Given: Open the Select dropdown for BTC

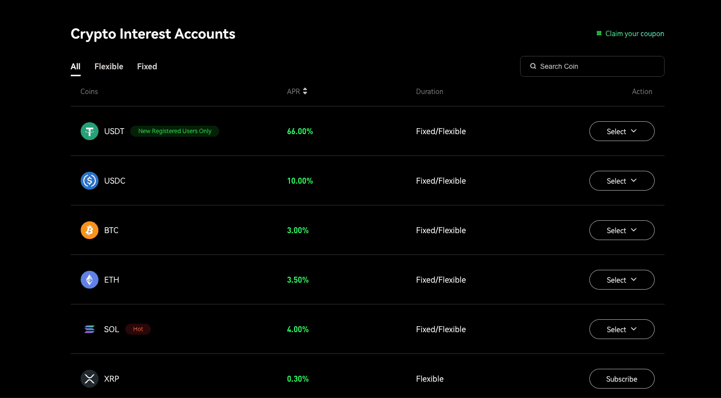Looking at the screenshot, I should pos(622,230).
